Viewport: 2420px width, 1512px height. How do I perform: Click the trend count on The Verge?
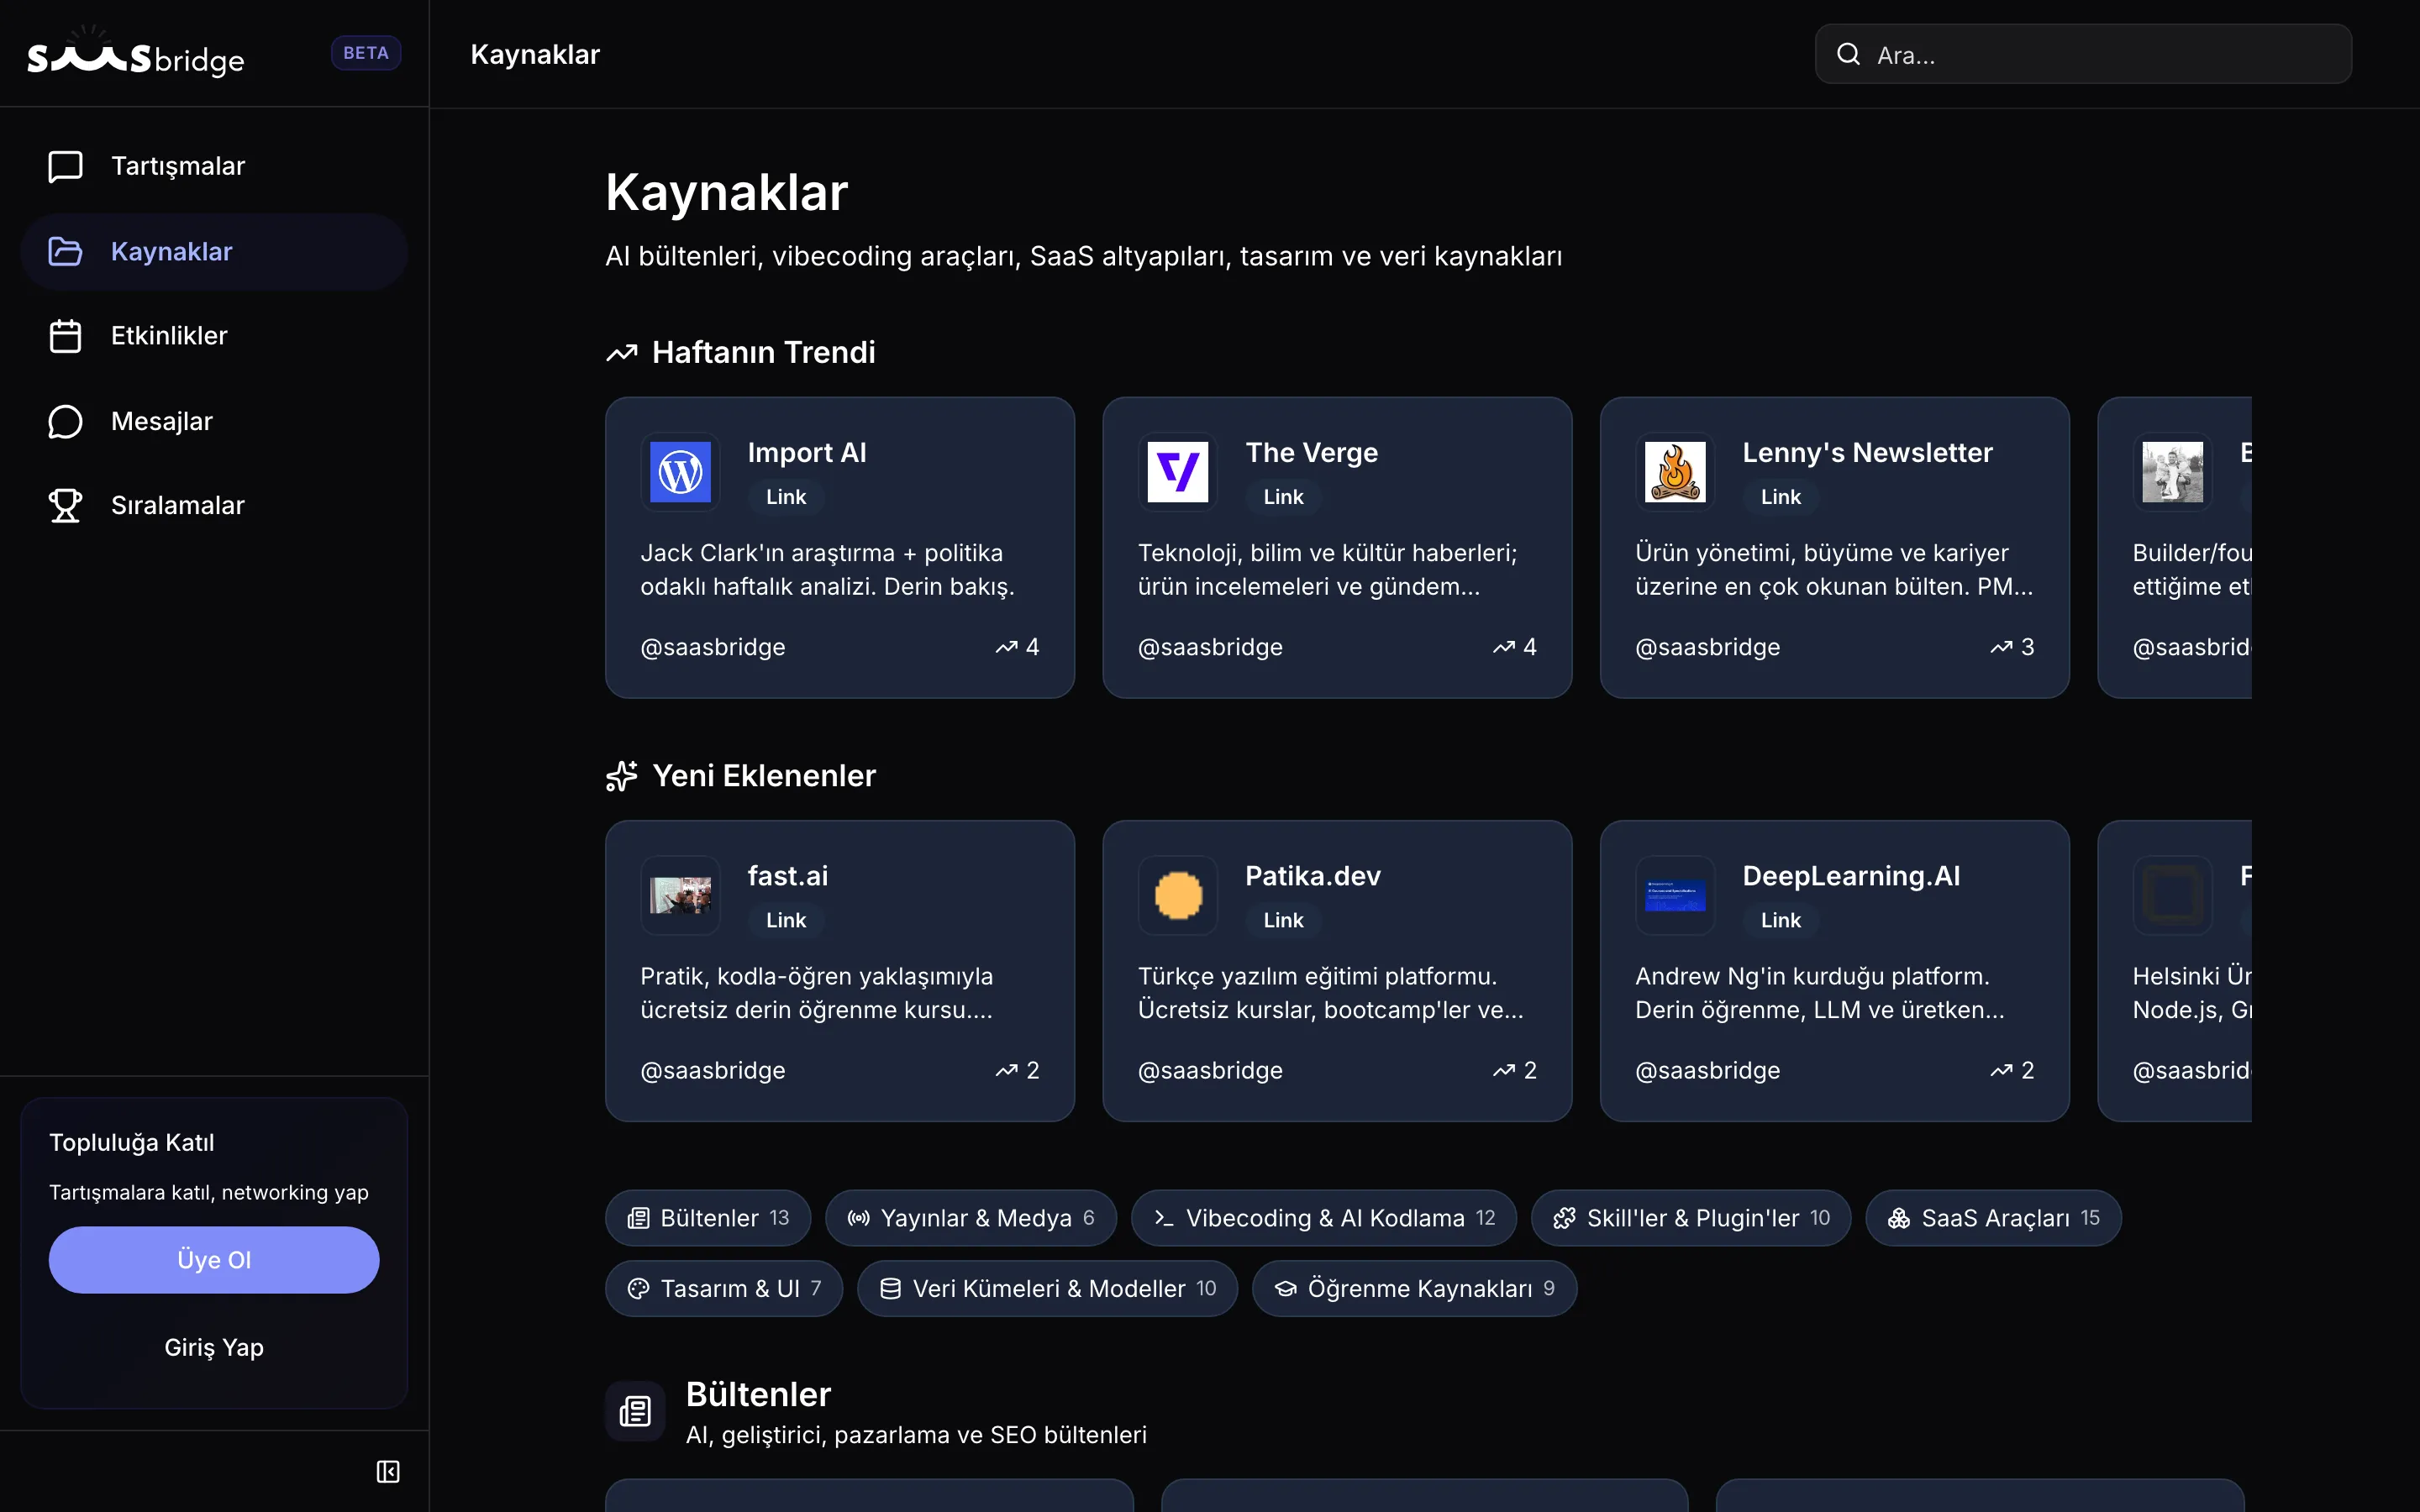1515,647
